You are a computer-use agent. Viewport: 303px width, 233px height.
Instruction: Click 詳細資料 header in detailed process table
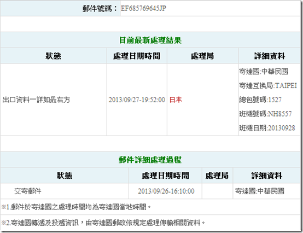coord(267,176)
